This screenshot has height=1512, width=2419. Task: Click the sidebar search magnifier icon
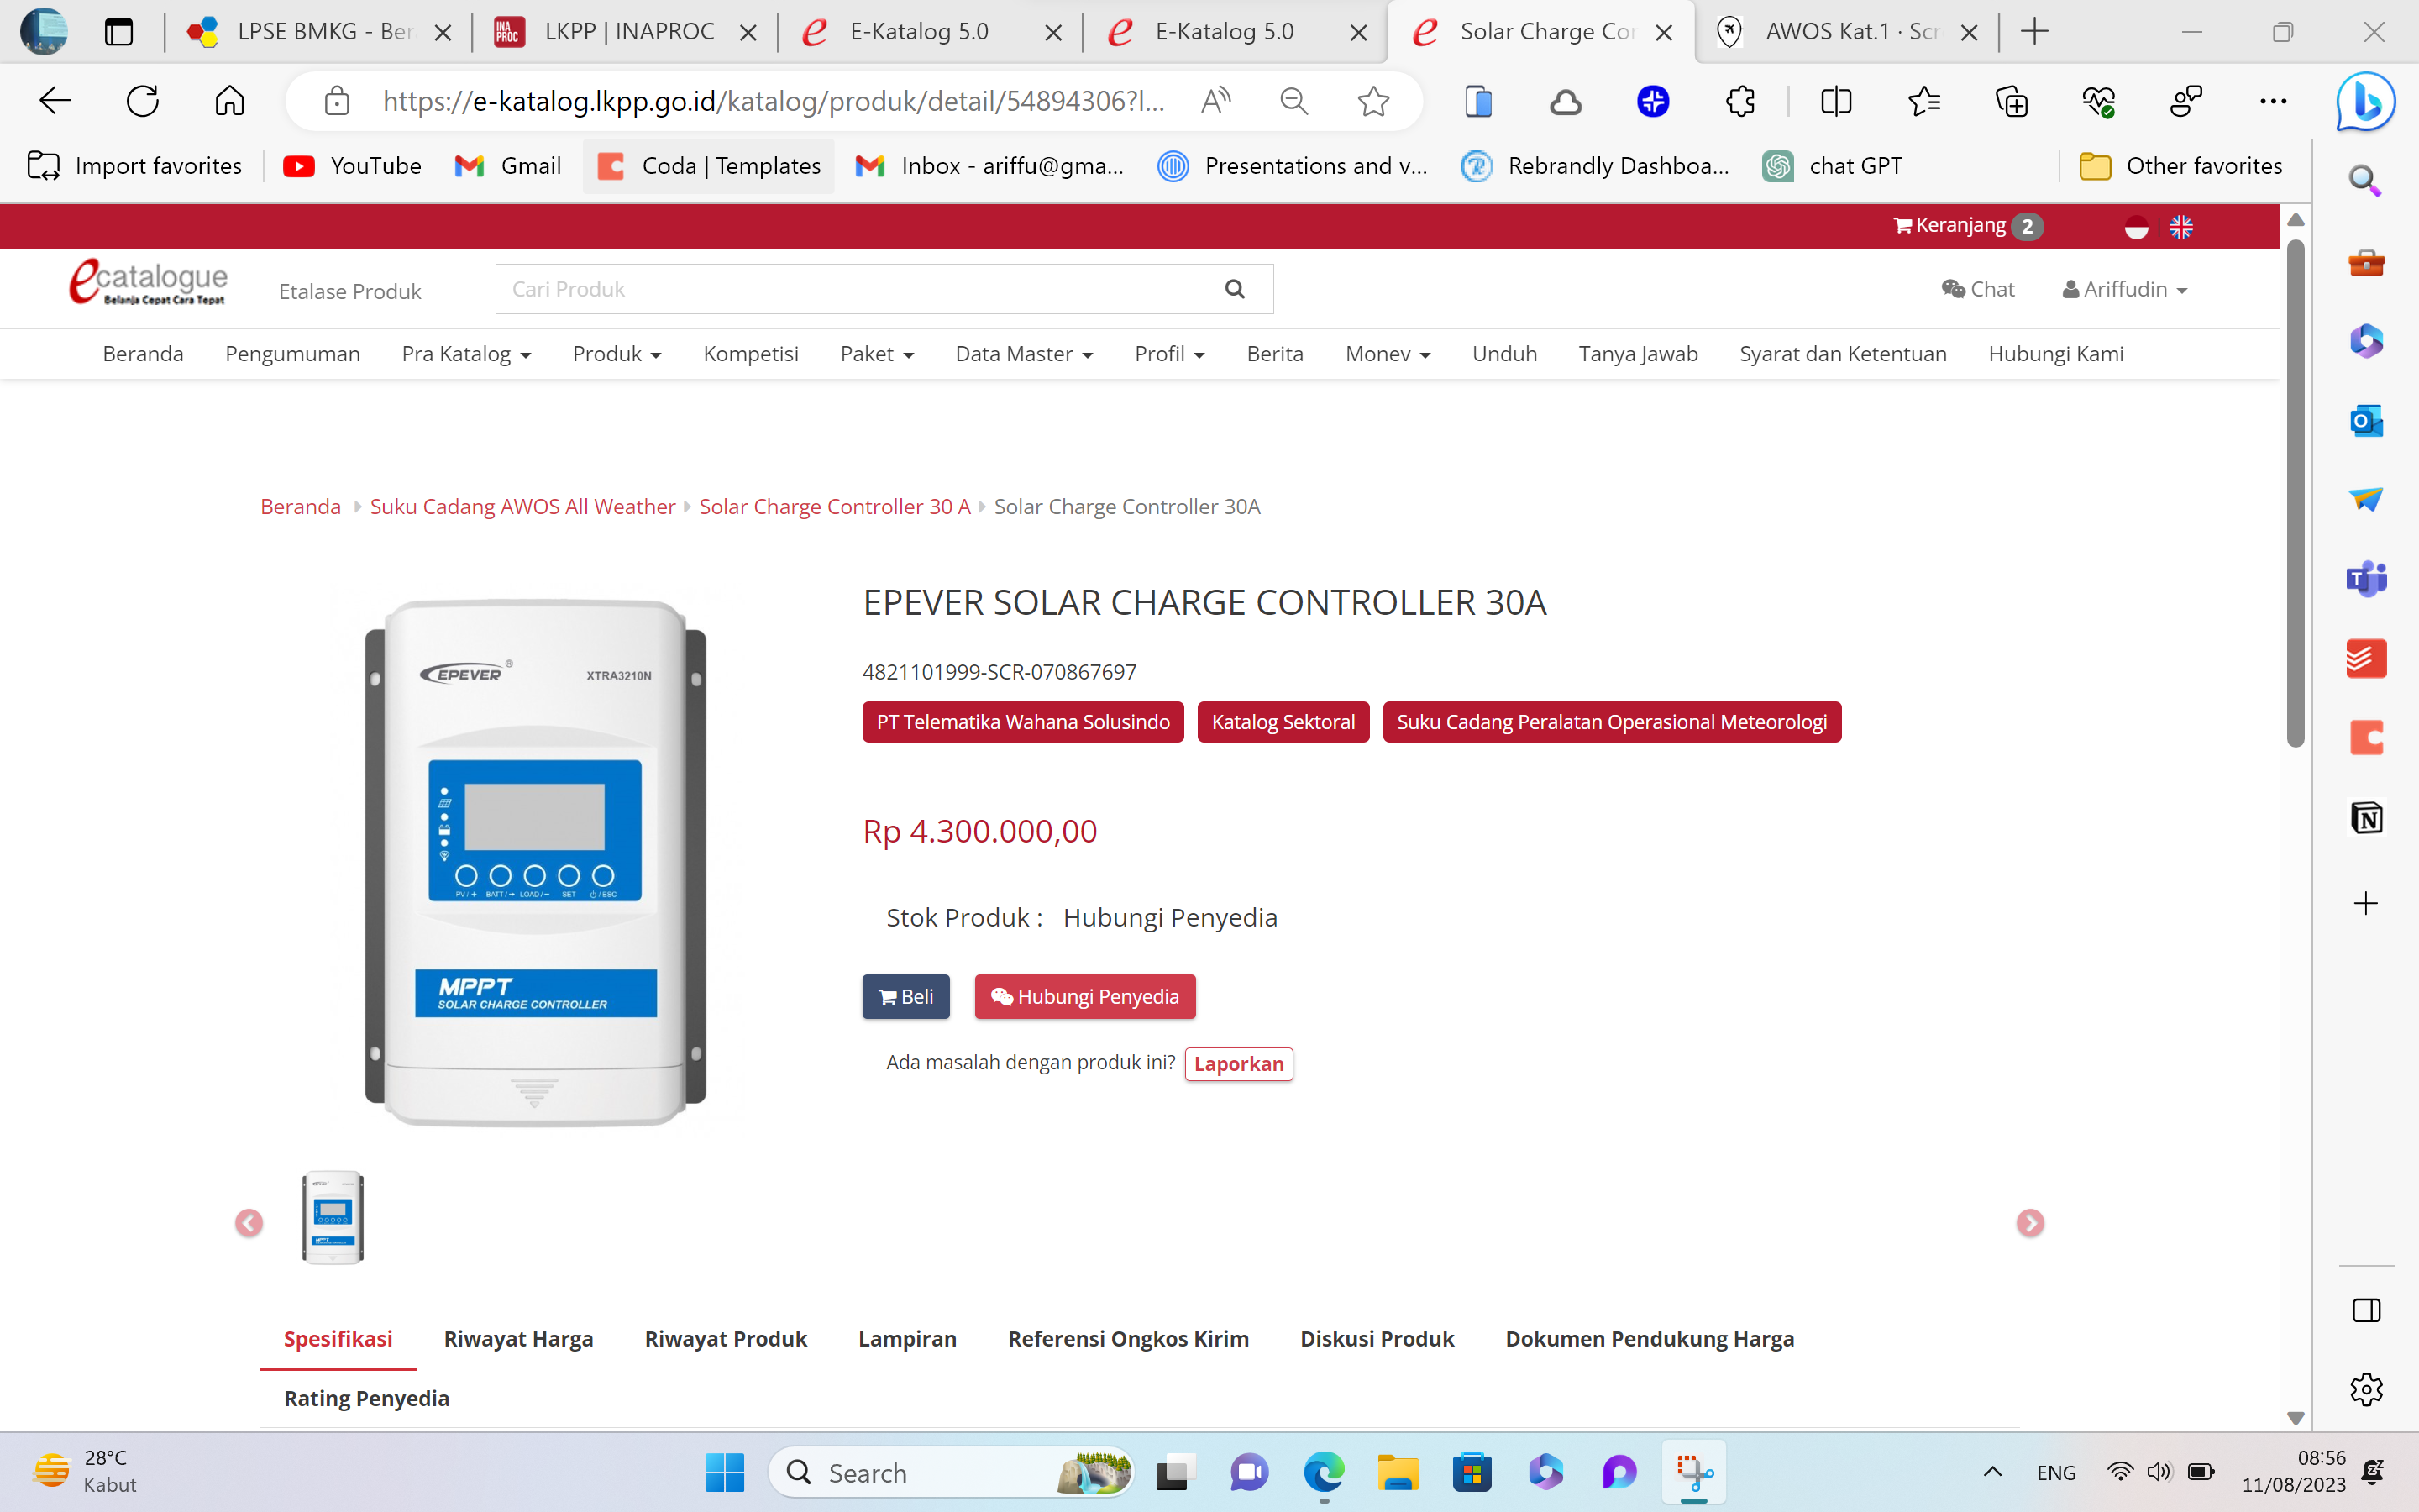click(2365, 181)
